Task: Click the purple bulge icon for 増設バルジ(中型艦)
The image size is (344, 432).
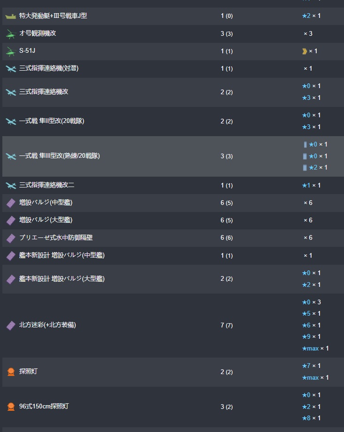Action: point(11,203)
